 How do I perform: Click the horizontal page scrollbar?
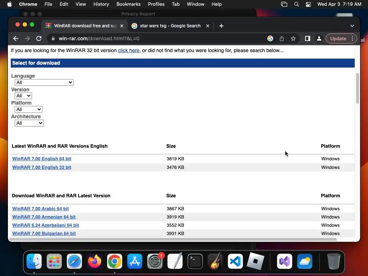[173, 239]
